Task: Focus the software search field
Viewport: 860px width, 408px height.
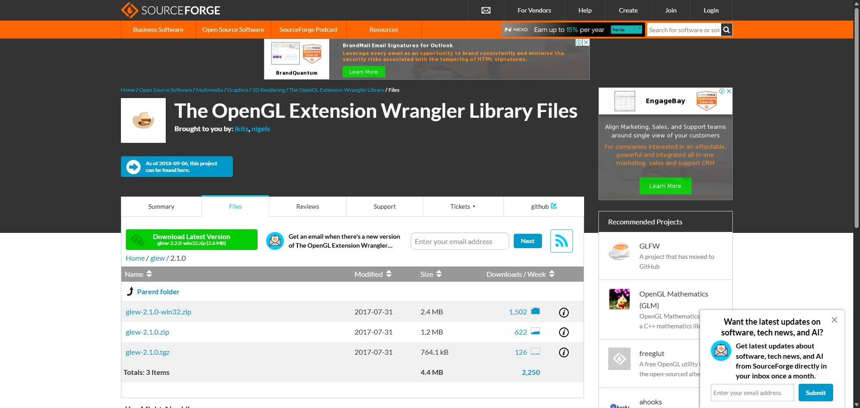Action: click(x=684, y=30)
